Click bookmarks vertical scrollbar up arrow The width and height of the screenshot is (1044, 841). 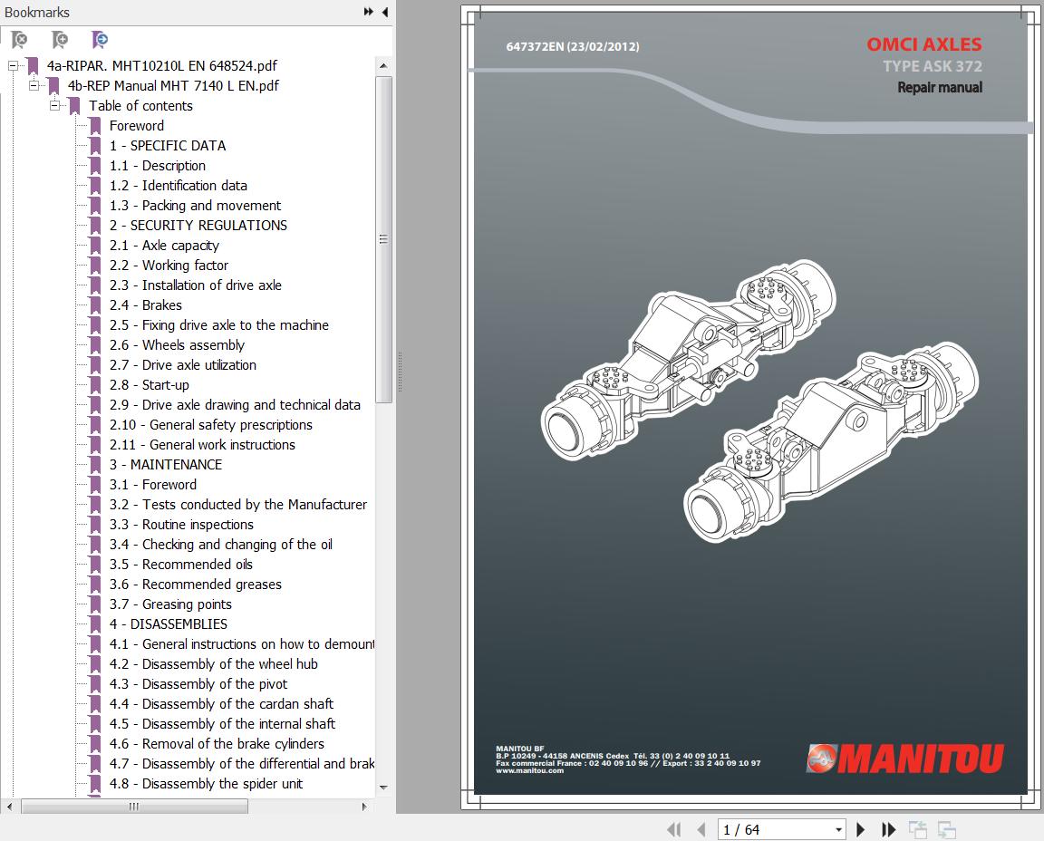[x=382, y=66]
